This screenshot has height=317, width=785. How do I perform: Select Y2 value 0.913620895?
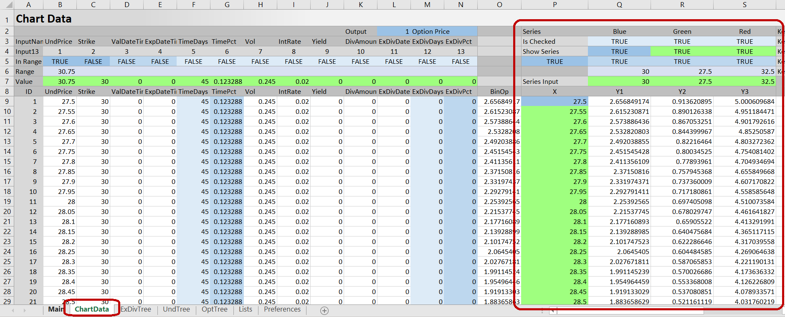coord(682,101)
